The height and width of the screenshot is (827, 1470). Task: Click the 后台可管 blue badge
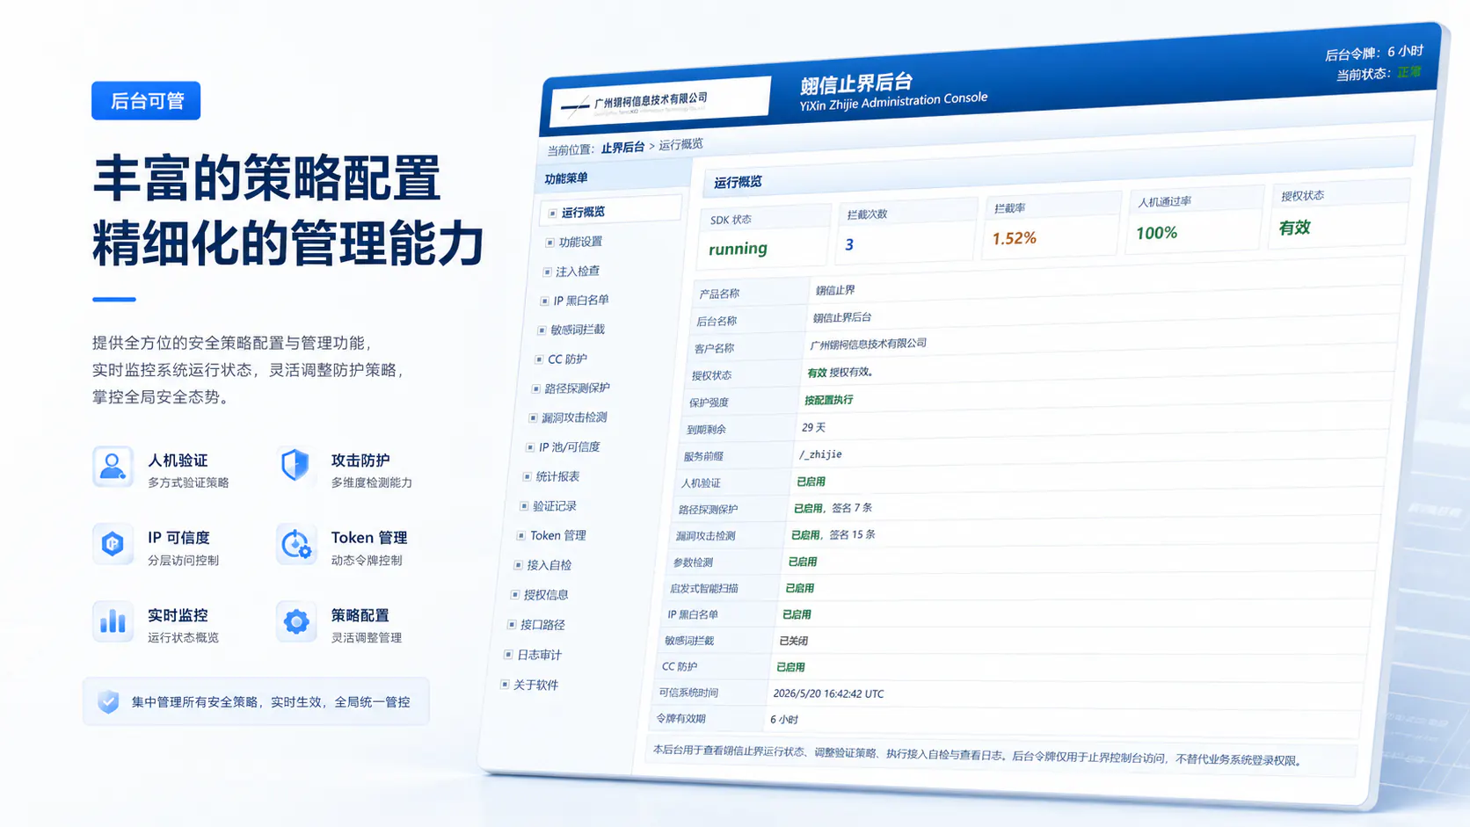pos(146,101)
